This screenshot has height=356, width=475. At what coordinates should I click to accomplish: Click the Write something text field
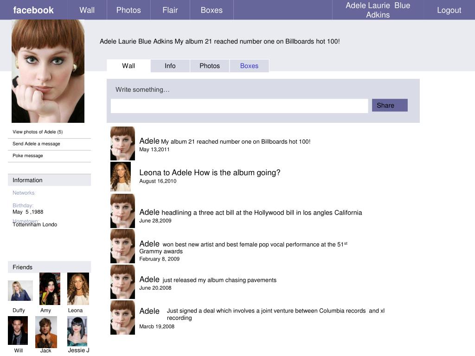(x=239, y=106)
